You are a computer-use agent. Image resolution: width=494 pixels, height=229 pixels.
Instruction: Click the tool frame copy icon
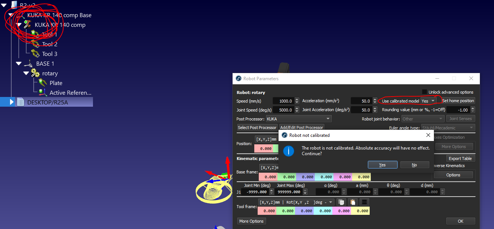click(341, 202)
